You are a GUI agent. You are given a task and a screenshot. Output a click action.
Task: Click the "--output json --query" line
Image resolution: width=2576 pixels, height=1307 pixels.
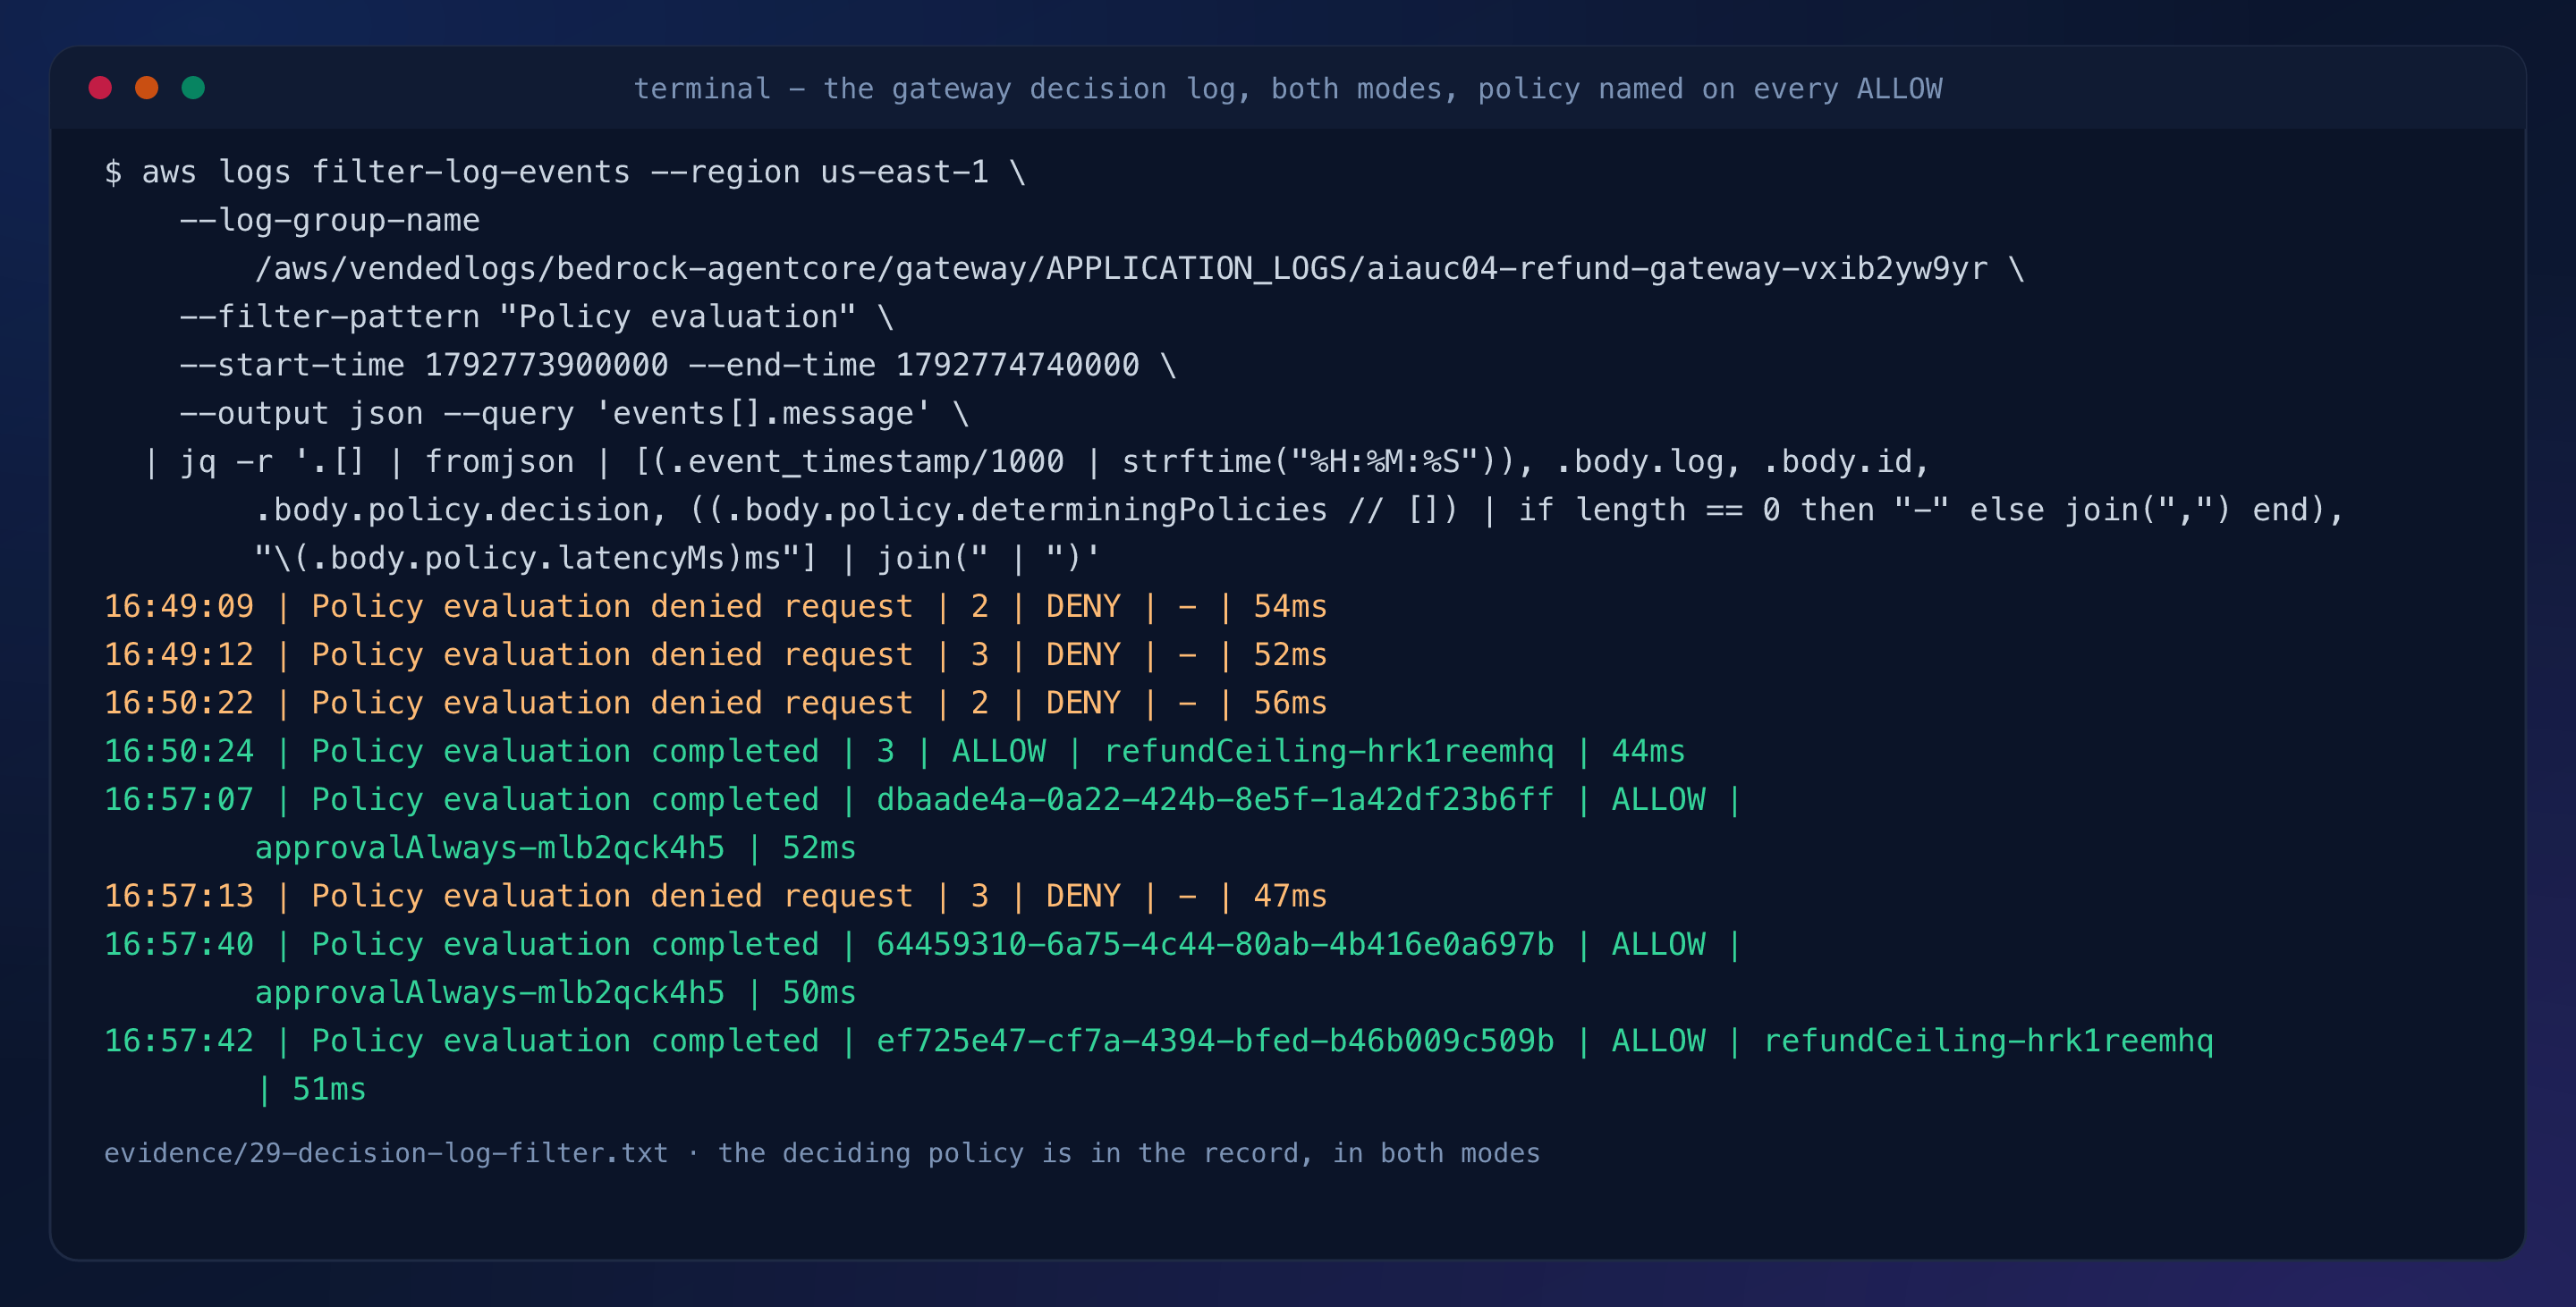574,413
